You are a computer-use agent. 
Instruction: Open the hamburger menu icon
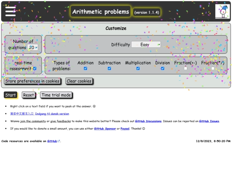[x=10, y=12]
